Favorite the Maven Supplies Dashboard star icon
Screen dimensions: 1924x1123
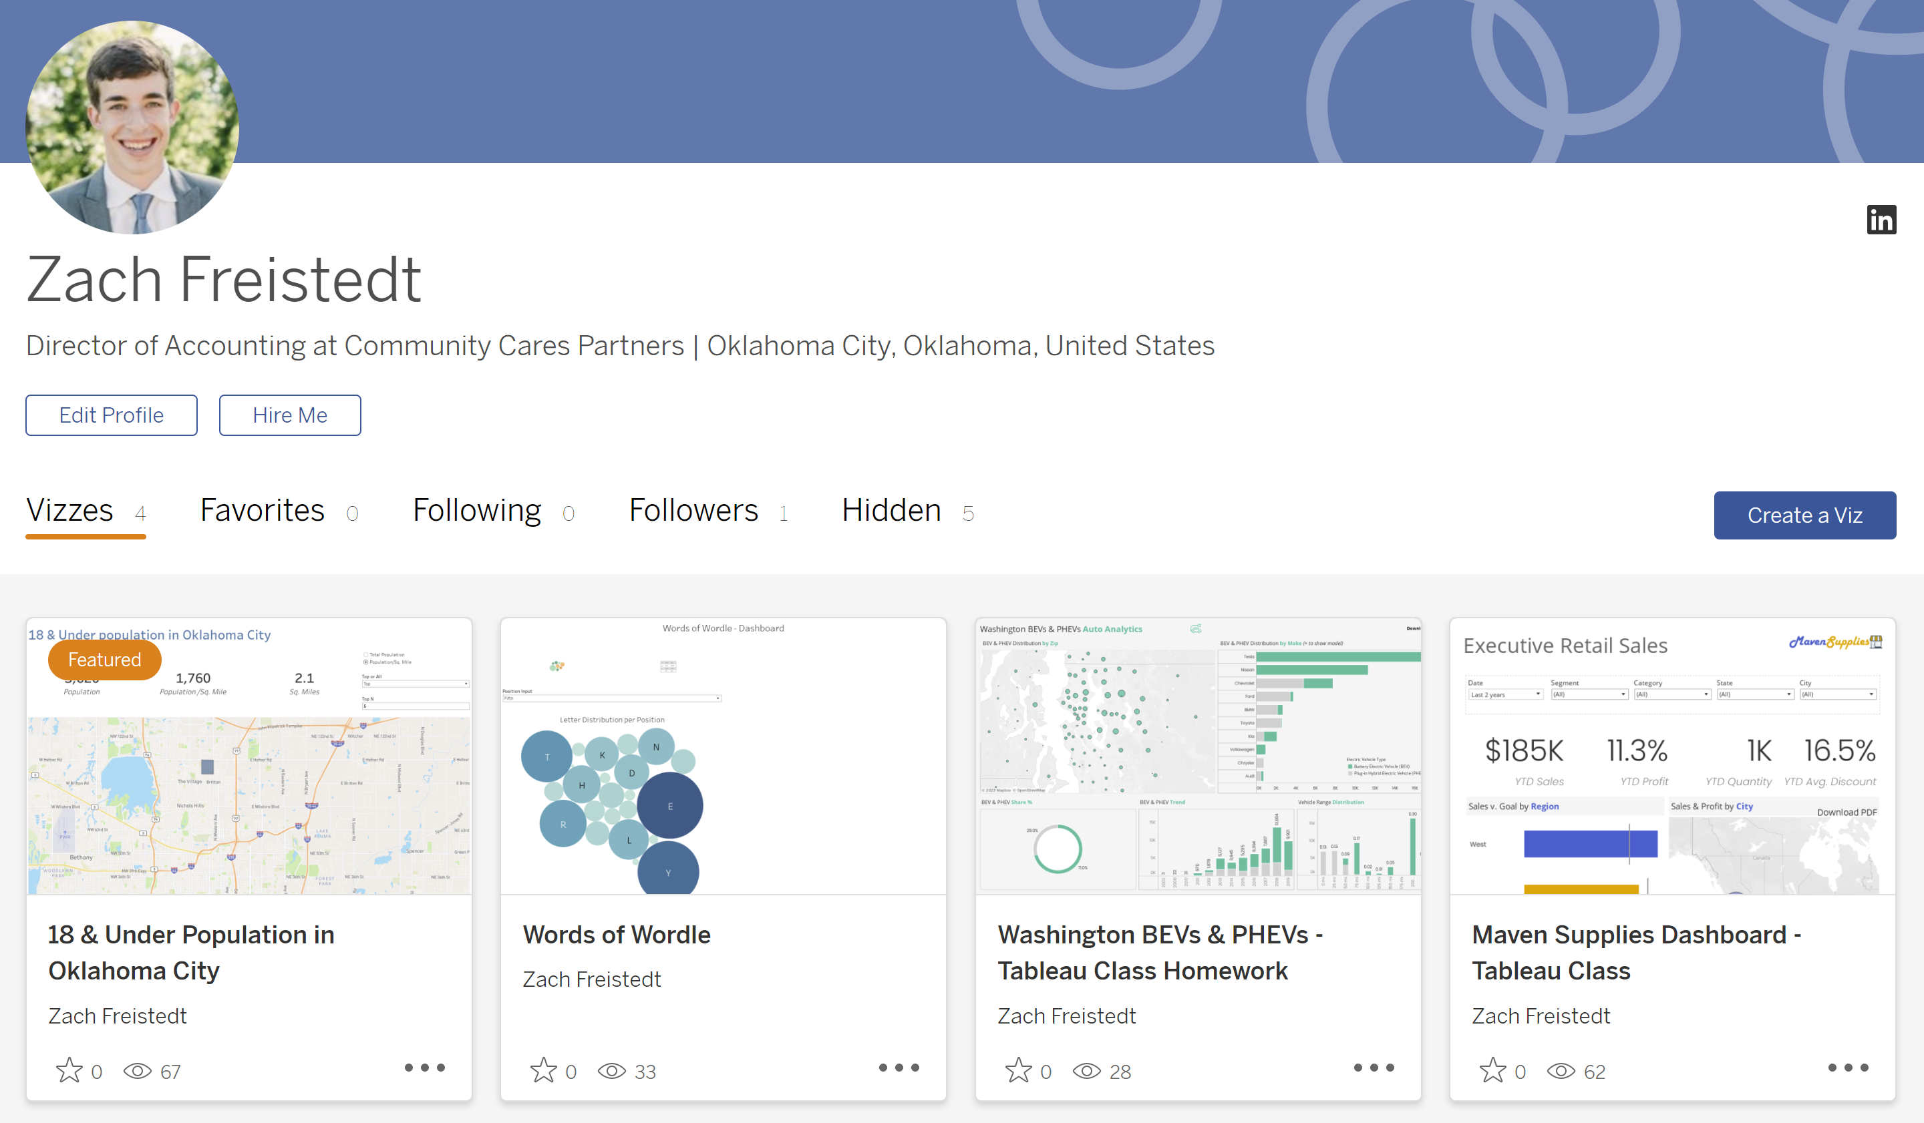1492,1070
